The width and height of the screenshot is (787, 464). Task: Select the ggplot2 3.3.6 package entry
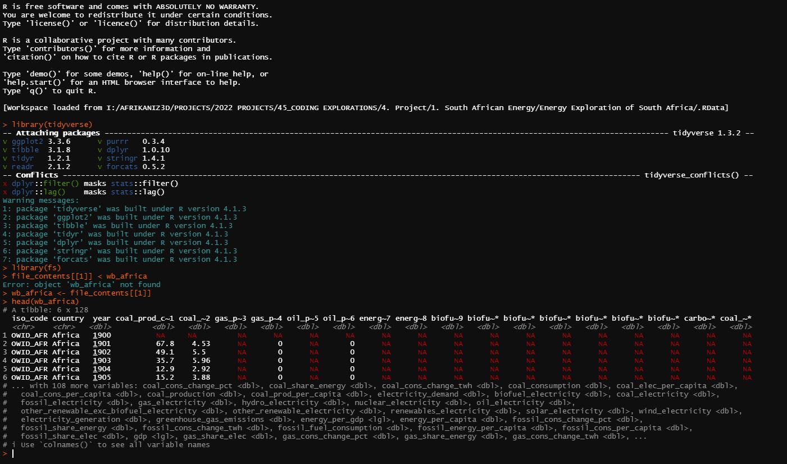click(31, 141)
